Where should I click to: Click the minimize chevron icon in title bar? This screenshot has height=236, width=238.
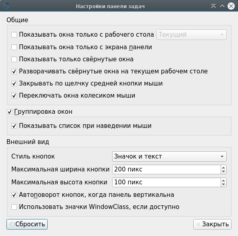222,6
